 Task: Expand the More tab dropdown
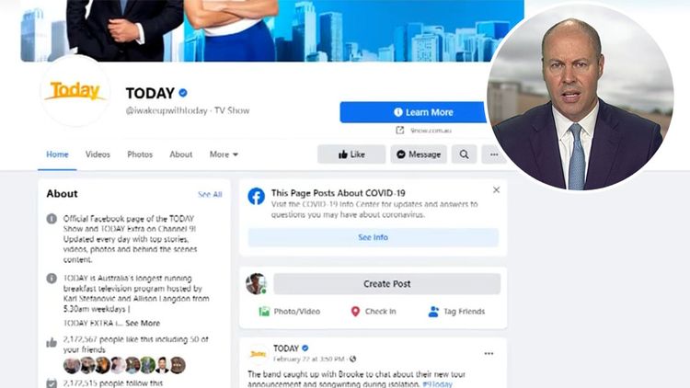pos(224,154)
